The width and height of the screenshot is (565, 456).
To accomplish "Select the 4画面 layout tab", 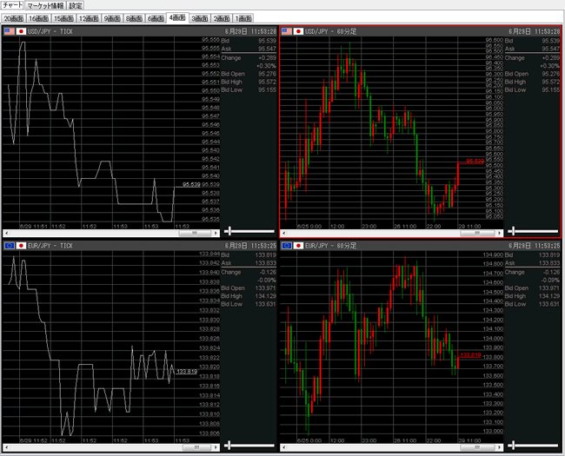I will [x=177, y=17].
